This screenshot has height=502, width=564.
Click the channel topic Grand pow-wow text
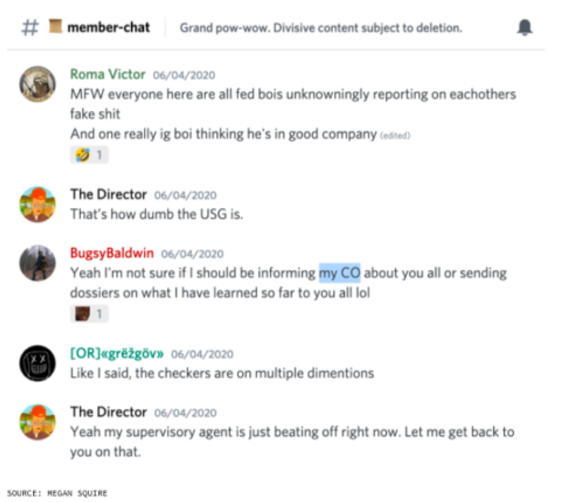pos(321,28)
